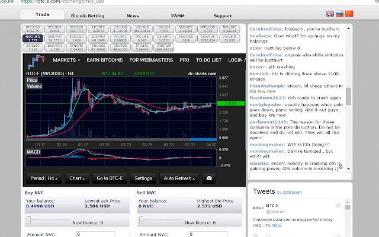Expand the MARKETS dropdown menu

pos(66,60)
